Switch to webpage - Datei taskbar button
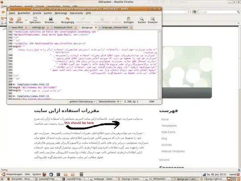This screenshot has height=181, width=241. 102,179
